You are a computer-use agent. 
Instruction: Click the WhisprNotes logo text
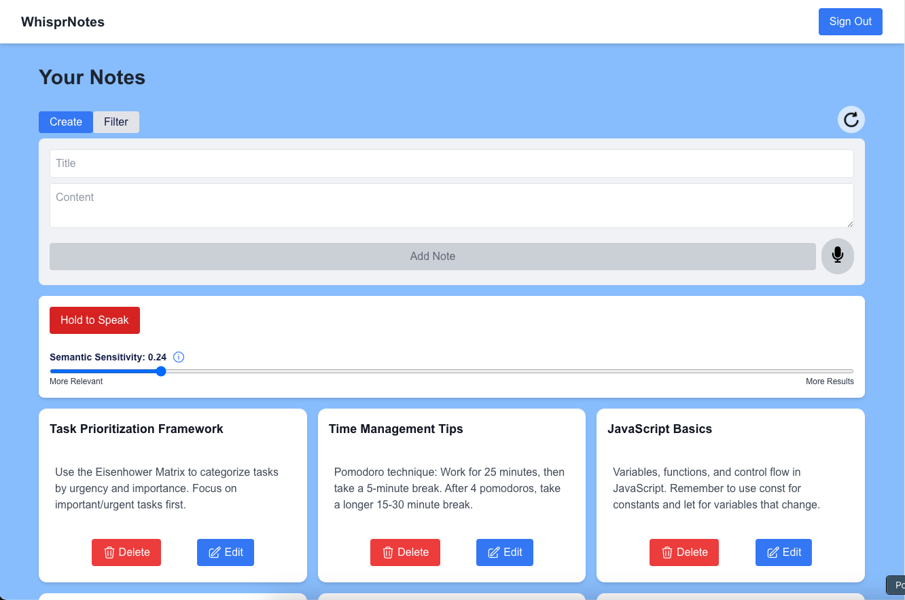pyautogui.click(x=63, y=22)
